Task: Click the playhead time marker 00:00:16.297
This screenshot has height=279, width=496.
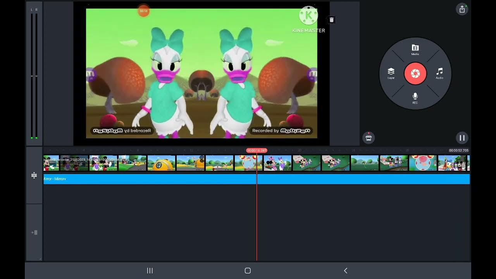Action: (x=257, y=150)
